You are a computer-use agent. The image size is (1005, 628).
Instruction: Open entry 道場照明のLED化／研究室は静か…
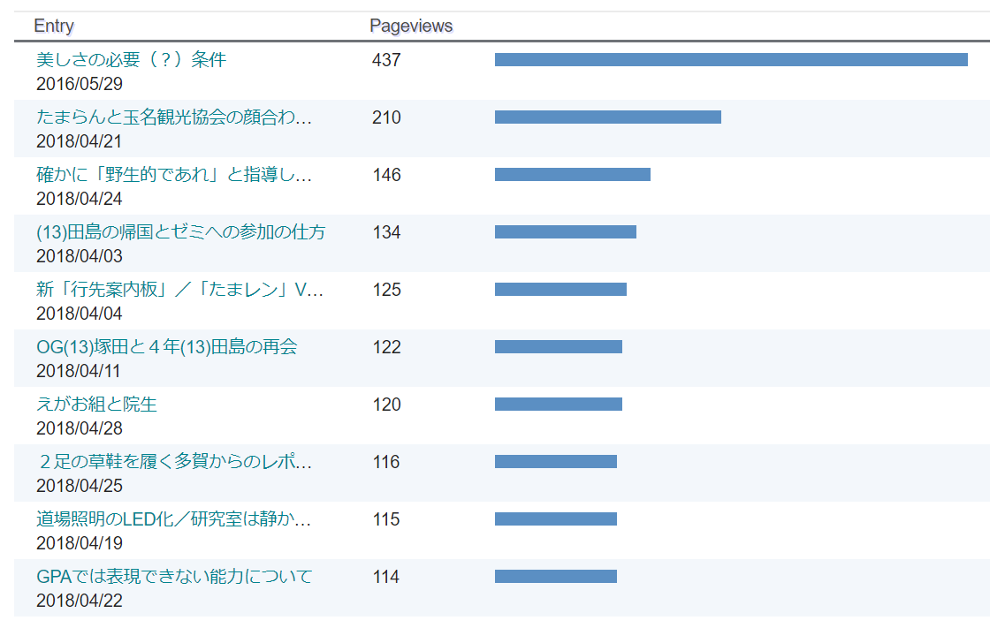tap(174, 518)
